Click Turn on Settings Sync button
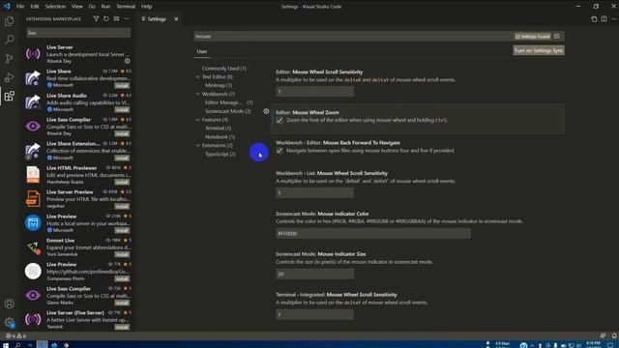 click(x=539, y=50)
